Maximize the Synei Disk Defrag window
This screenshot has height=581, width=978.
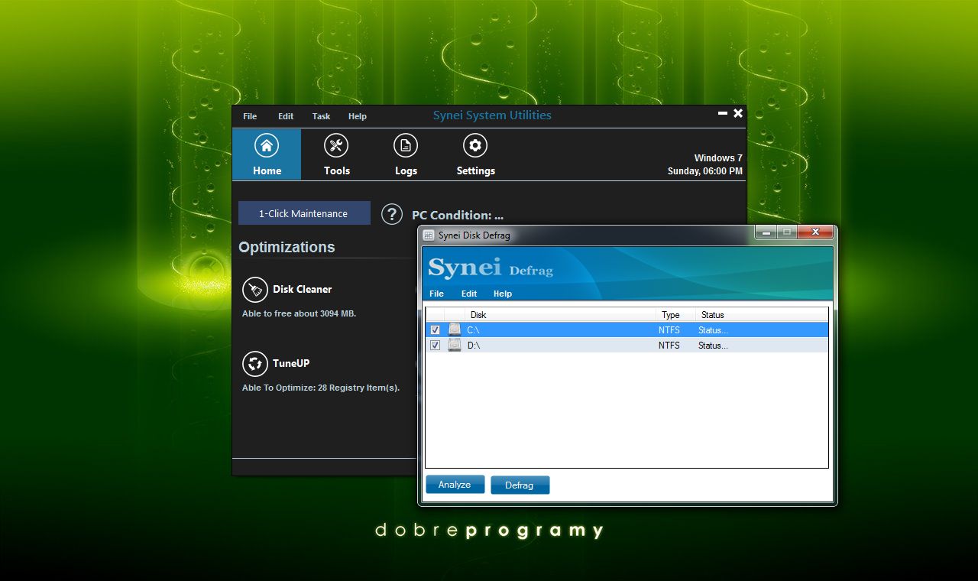pos(787,232)
